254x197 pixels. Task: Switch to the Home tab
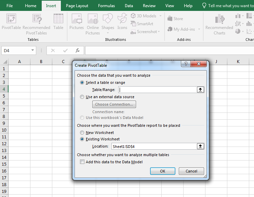(x=30, y=6)
